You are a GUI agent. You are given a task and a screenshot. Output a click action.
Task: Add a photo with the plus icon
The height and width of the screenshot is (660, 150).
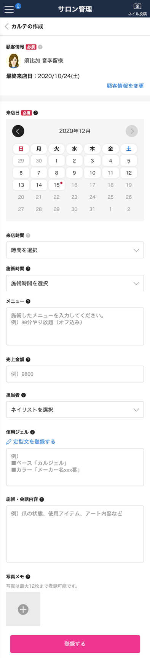click(23, 609)
